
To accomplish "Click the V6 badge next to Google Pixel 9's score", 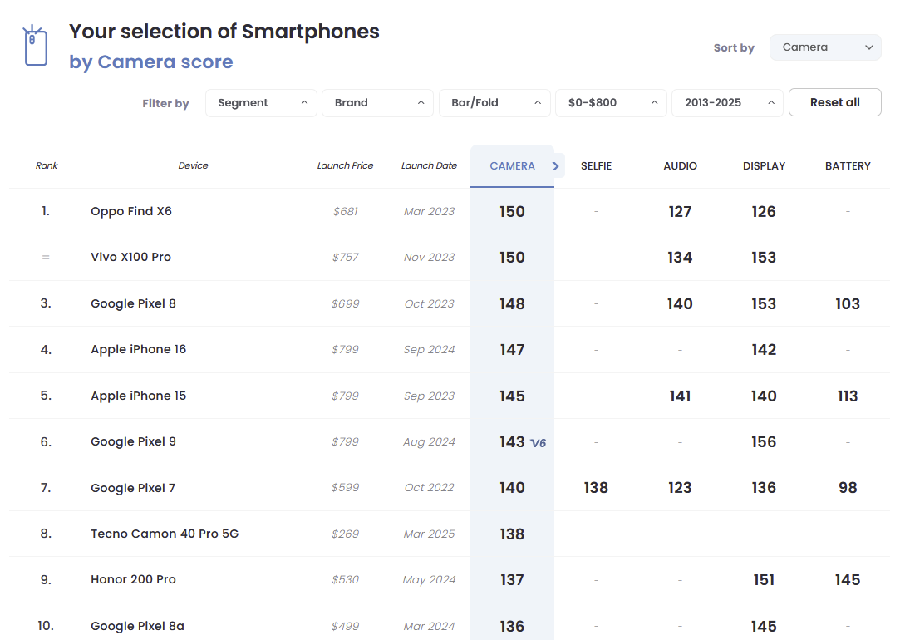I will [538, 443].
